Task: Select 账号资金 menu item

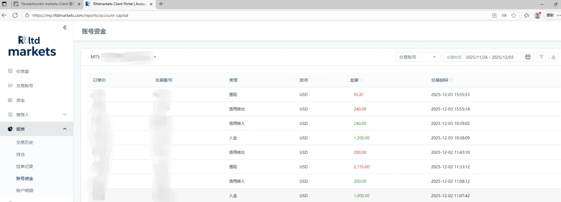Action: click(x=25, y=178)
